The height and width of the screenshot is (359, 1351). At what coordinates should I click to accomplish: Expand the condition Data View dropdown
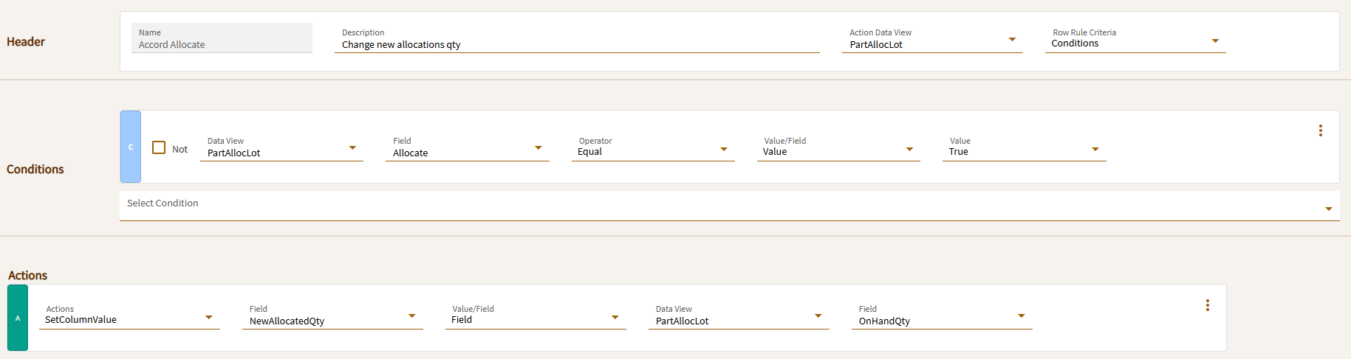click(x=352, y=148)
